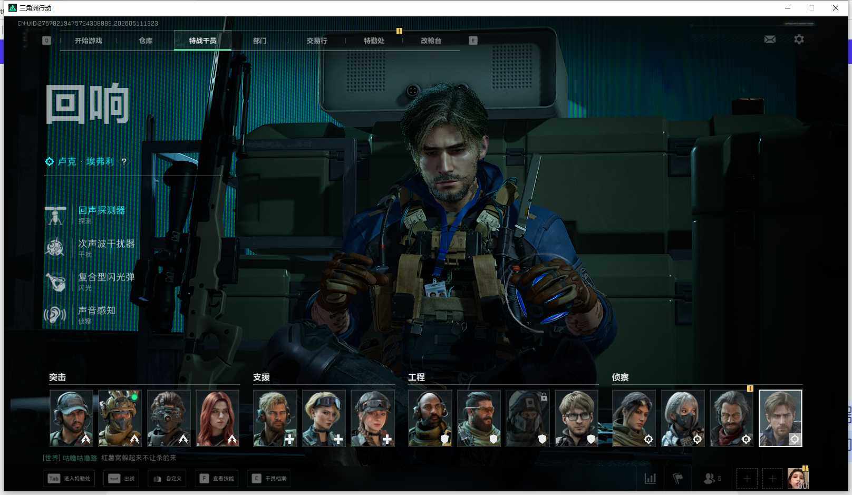Select the highlighted 回响 recon operator portrait
The height and width of the screenshot is (495, 852).
(x=780, y=418)
